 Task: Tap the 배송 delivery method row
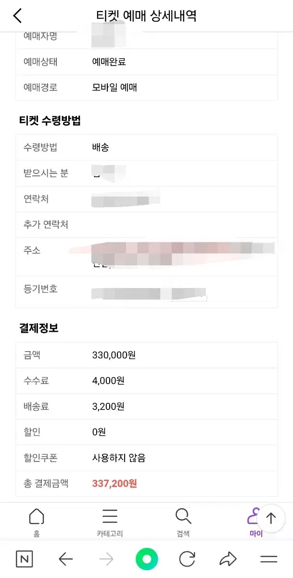(146, 147)
